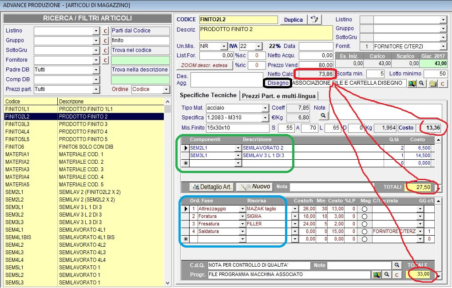Click the Prezzo Vend field showing 80,00

[x=316, y=65]
